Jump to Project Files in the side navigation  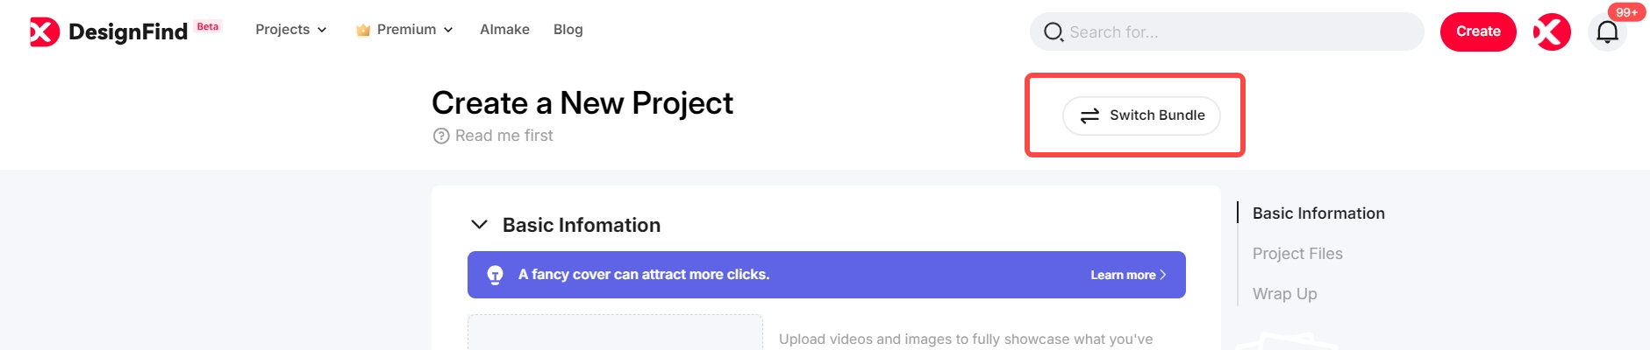click(x=1297, y=254)
